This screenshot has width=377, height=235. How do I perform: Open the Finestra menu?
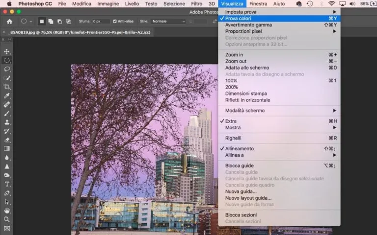258,4
